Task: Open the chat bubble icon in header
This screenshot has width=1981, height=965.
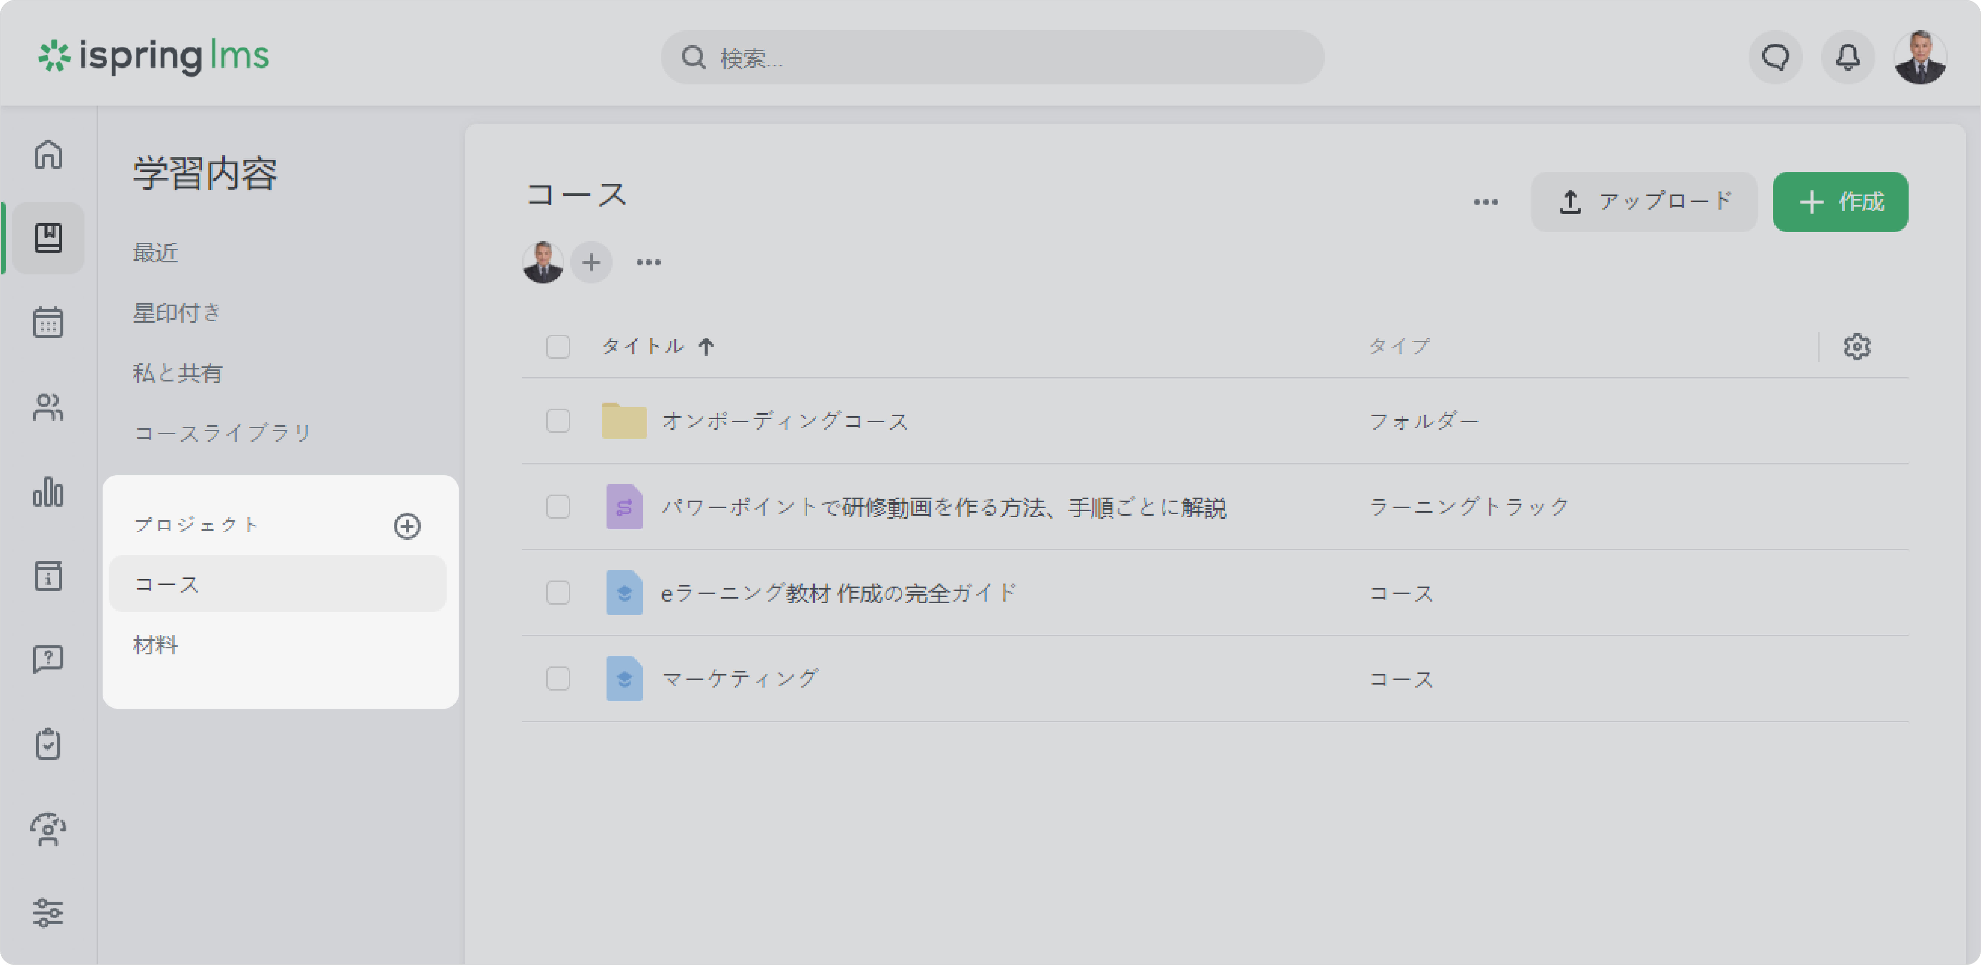Action: click(x=1776, y=58)
